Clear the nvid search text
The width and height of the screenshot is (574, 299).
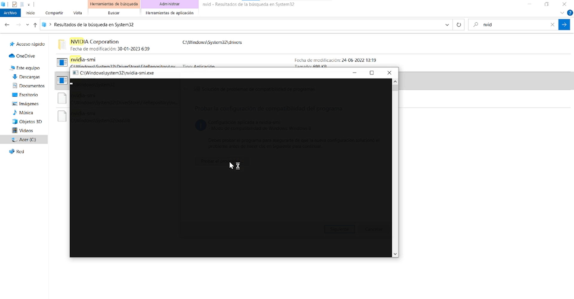pyautogui.click(x=552, y=25)
